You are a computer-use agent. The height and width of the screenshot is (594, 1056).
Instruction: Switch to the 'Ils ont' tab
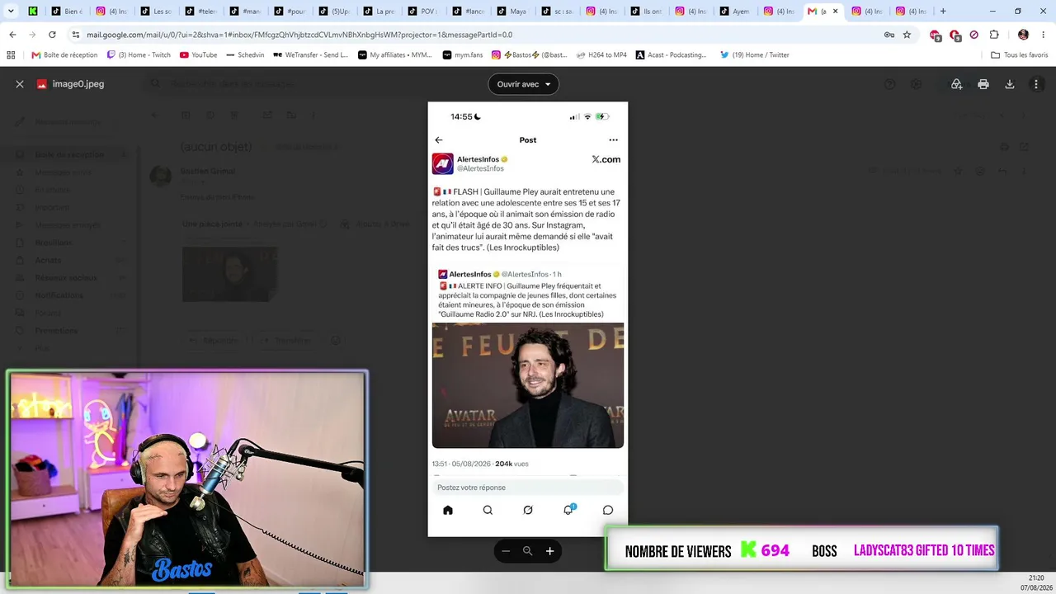click(646, 12)
